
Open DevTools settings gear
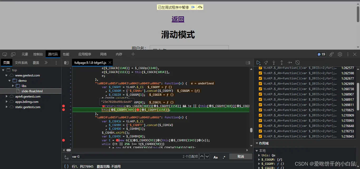click(340, 54)
